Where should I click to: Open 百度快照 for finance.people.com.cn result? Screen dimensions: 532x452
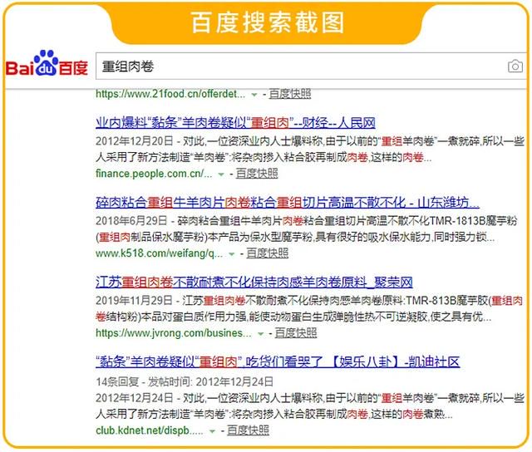click(257, 174)
